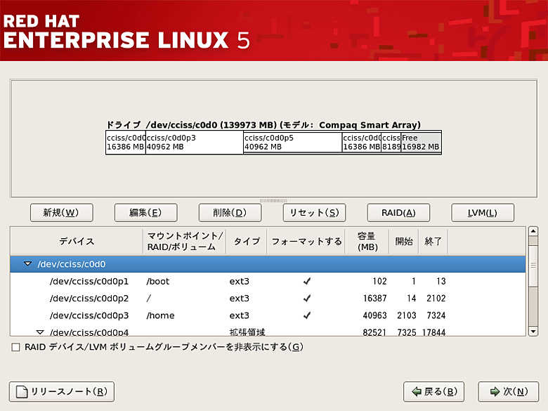This screenshot has width=548, height=411.
Task: Click the /boot mount point cell
Action: (158, 281)
